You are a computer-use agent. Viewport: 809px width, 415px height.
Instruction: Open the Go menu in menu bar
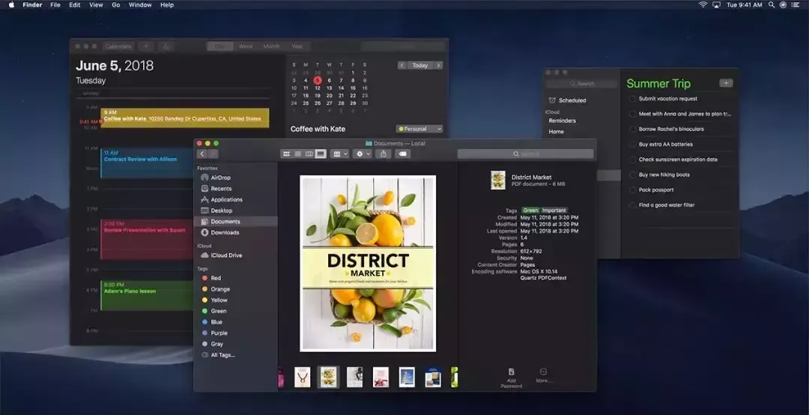(115, 4)
